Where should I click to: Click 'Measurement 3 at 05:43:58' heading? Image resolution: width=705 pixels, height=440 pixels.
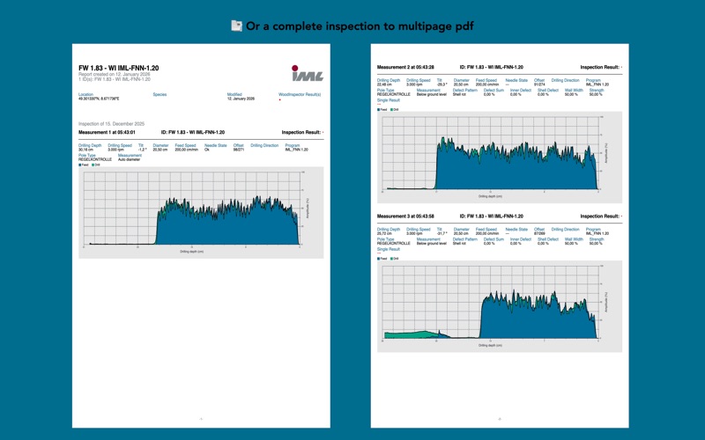(x=405, y=216)
